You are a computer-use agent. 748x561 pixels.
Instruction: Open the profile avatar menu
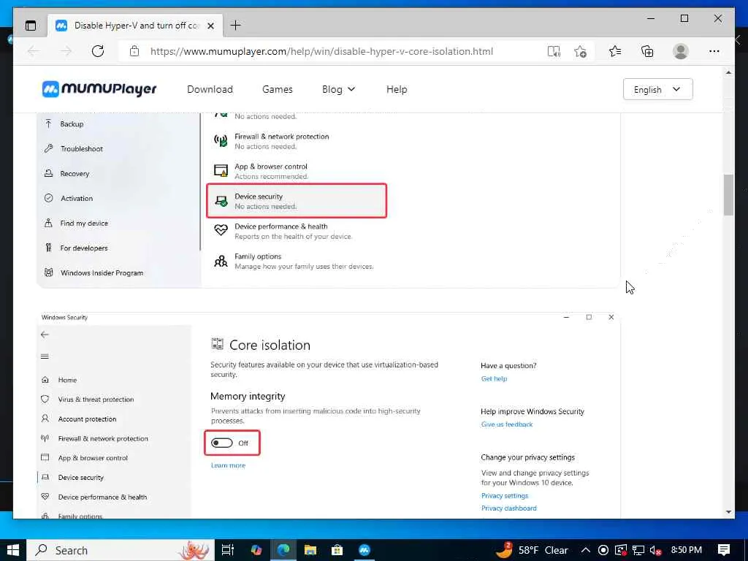[x=681, y=51]
